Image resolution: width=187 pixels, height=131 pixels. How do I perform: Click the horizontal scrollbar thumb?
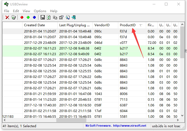tap(71, 120)
